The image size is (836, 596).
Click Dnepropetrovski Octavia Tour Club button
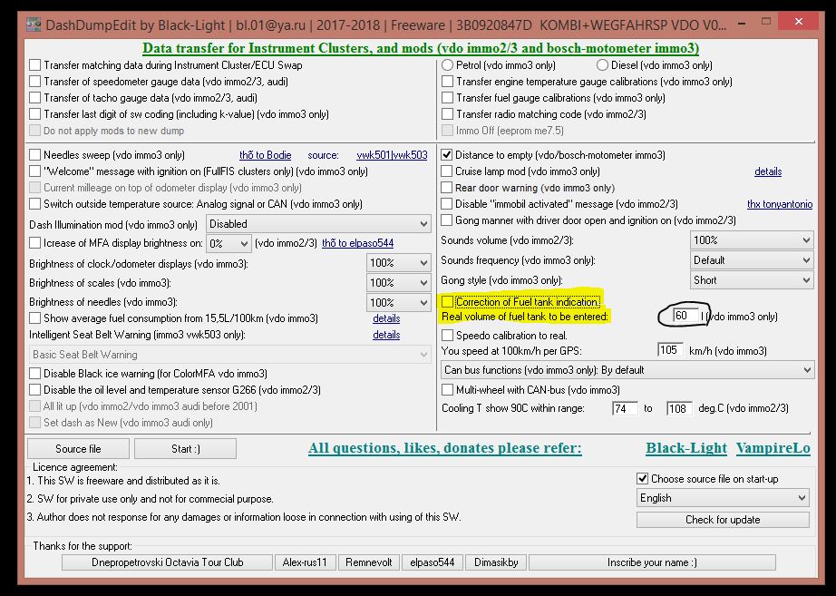pyautogui.click(x=167, y=562)
